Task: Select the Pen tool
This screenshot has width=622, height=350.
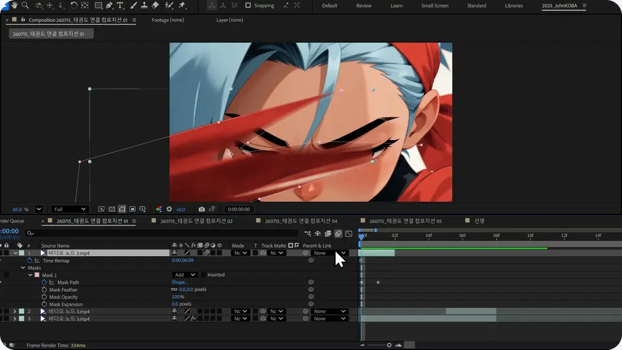Action: [x=109, y=5]
